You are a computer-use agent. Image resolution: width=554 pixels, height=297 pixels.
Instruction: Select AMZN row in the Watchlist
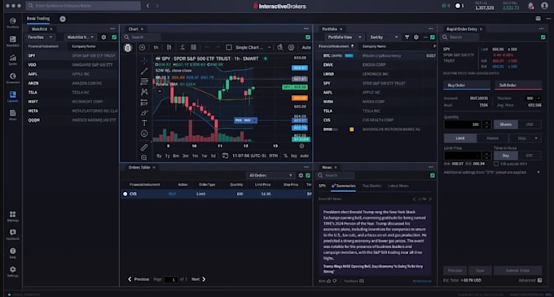(72, 83)
